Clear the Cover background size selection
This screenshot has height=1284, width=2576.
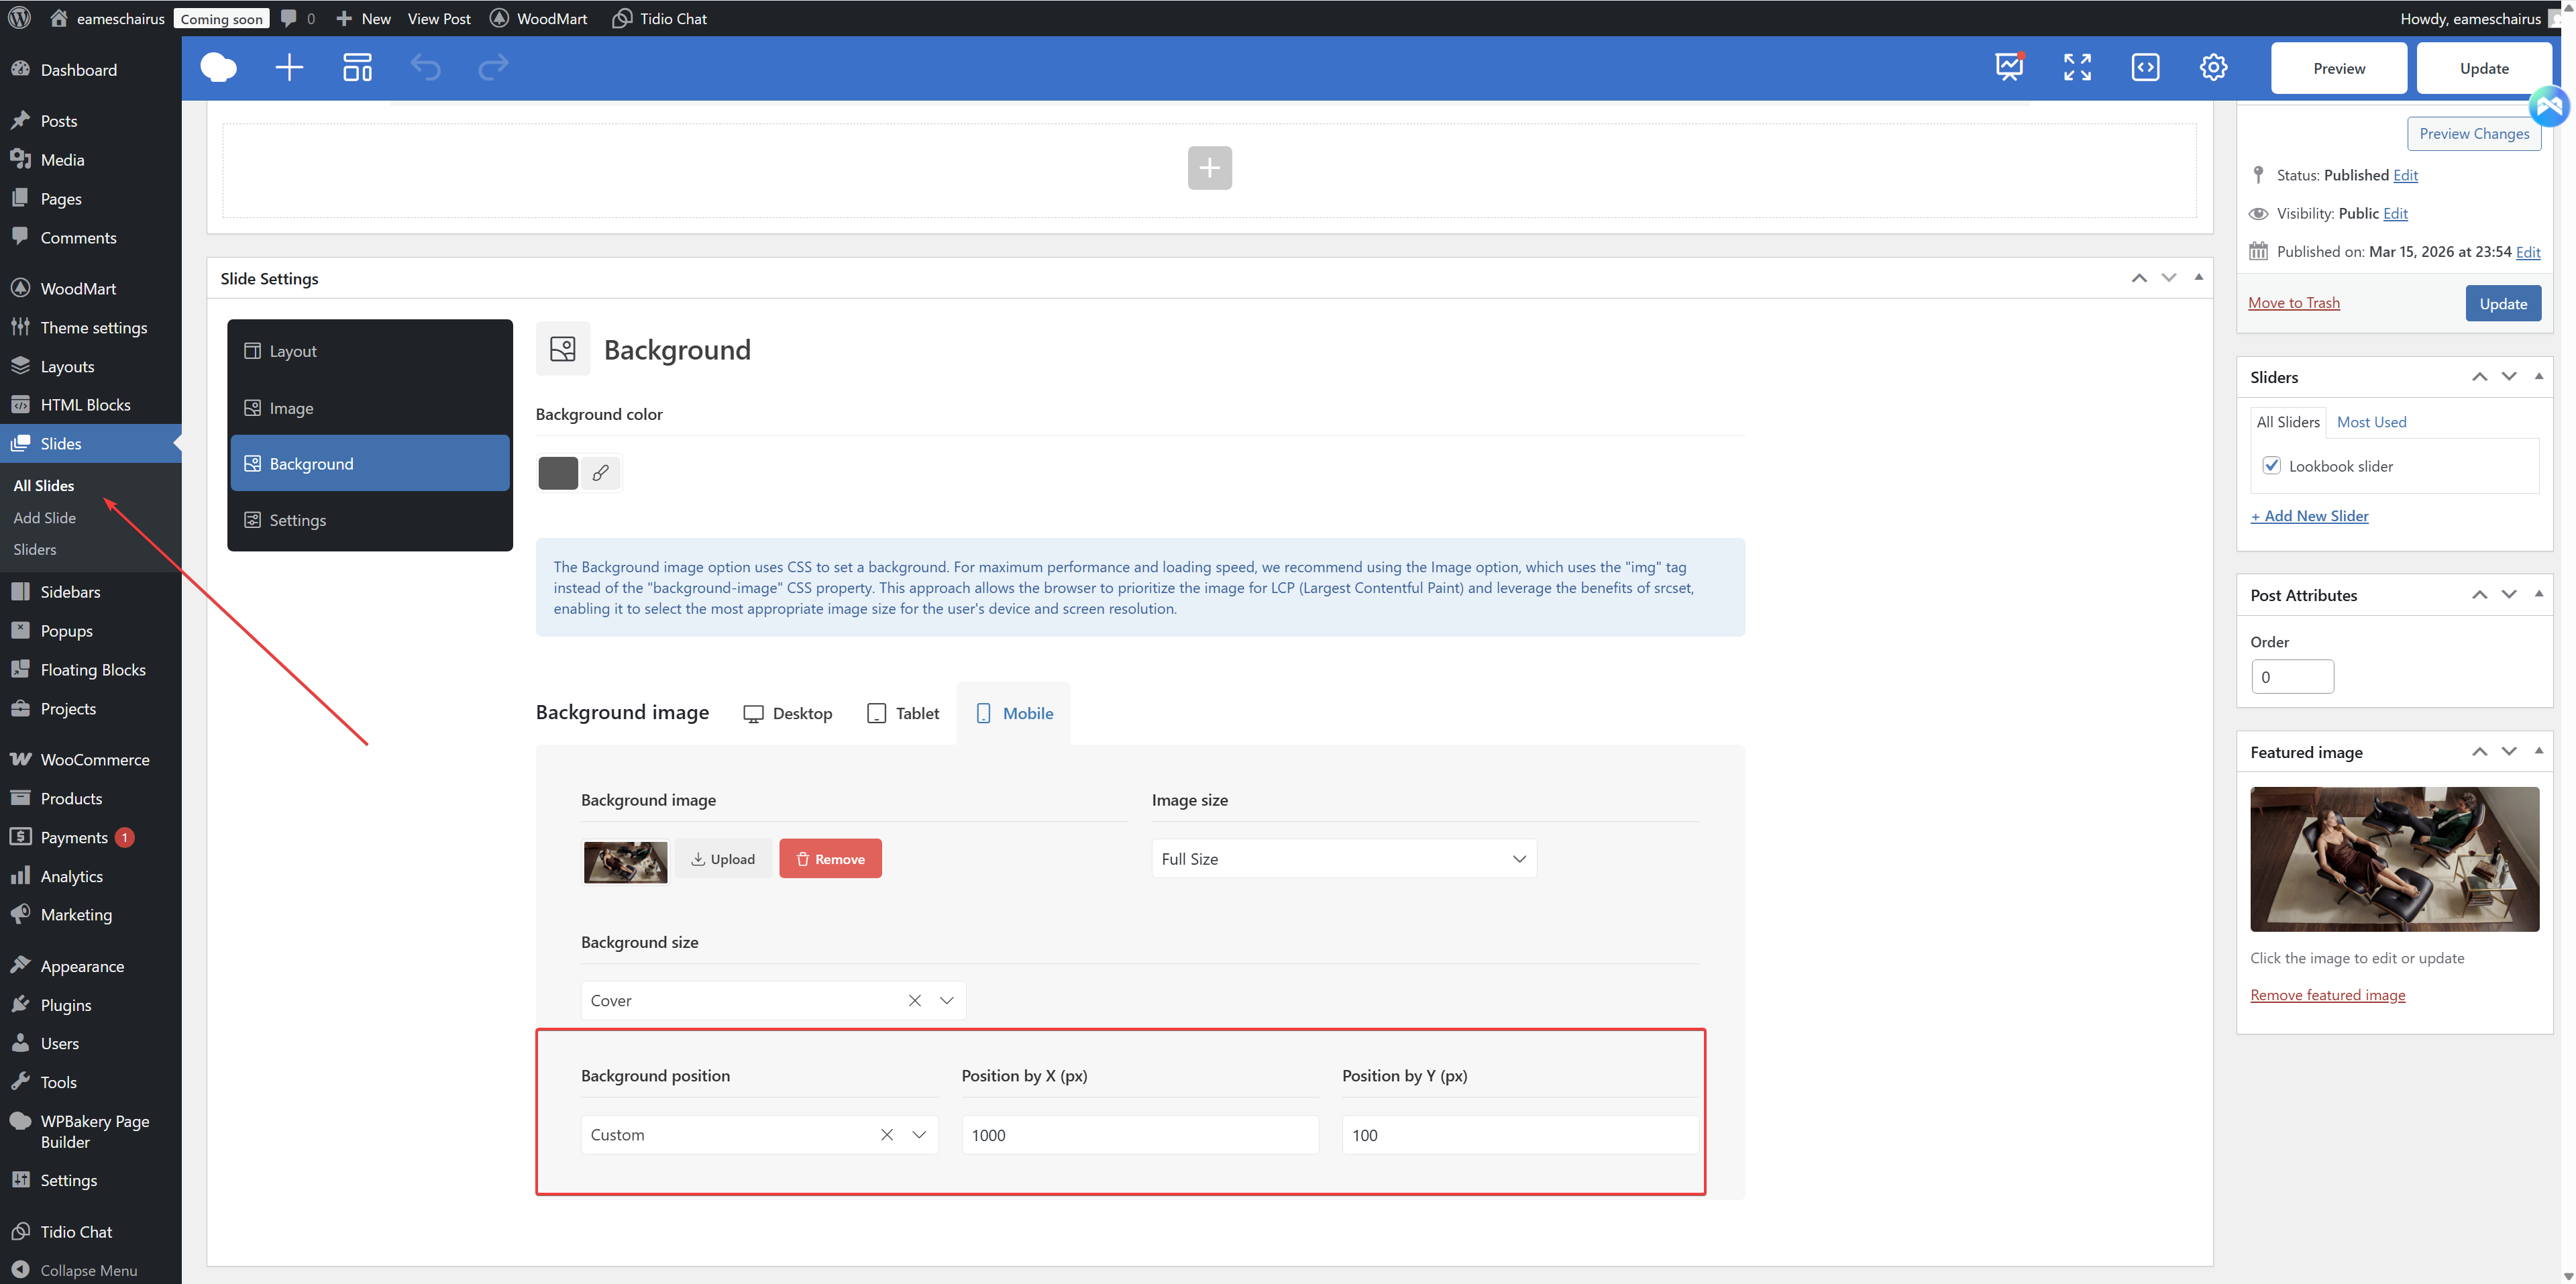(x=914, y=1001)
